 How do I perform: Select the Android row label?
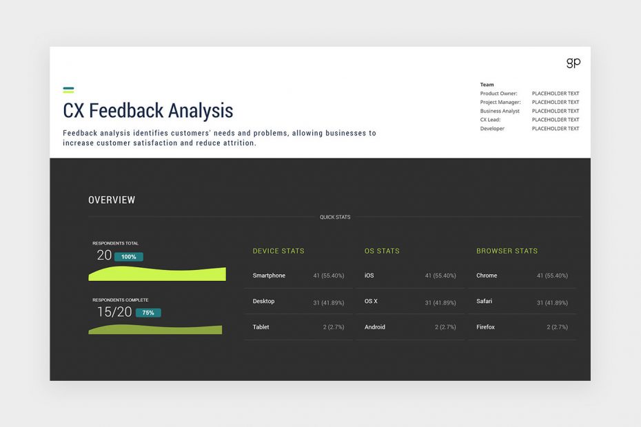tap(375, 327)
